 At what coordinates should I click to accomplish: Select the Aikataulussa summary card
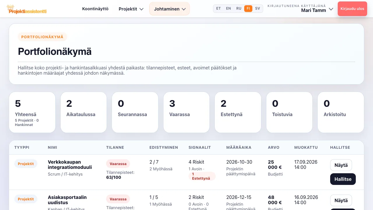(84, 112)
